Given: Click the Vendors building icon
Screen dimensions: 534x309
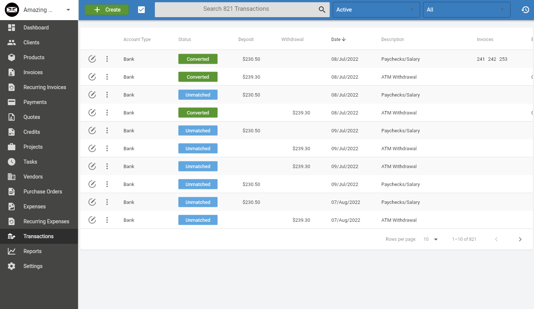Looking at the screenshot, I should [x=12, y=177].
